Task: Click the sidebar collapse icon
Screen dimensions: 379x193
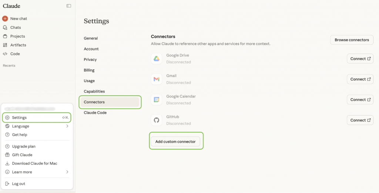Action: tap(69, 6)
